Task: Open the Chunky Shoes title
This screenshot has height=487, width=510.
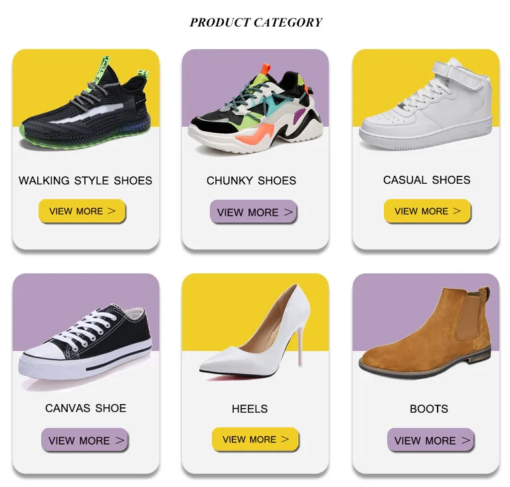Action: click(x=252, y=180)
